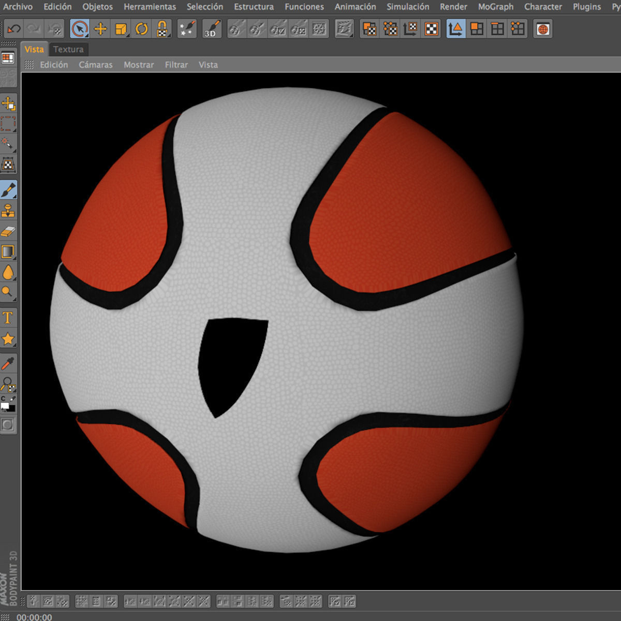Select the Eraser tool
Image resolution: width=621 pixels, height=621 pixels.
(x=8, y=231)
